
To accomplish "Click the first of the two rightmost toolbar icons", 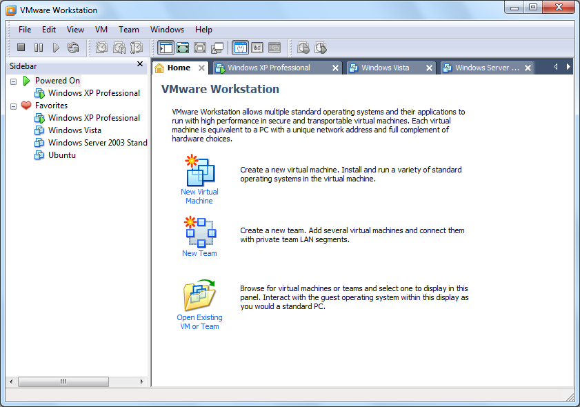I will tap(303, 48).
